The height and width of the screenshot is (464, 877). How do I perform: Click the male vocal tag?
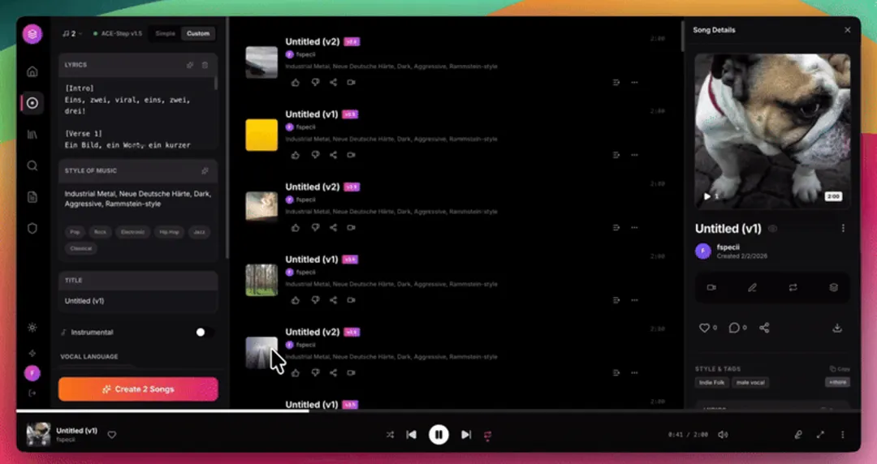pos(750,382)
